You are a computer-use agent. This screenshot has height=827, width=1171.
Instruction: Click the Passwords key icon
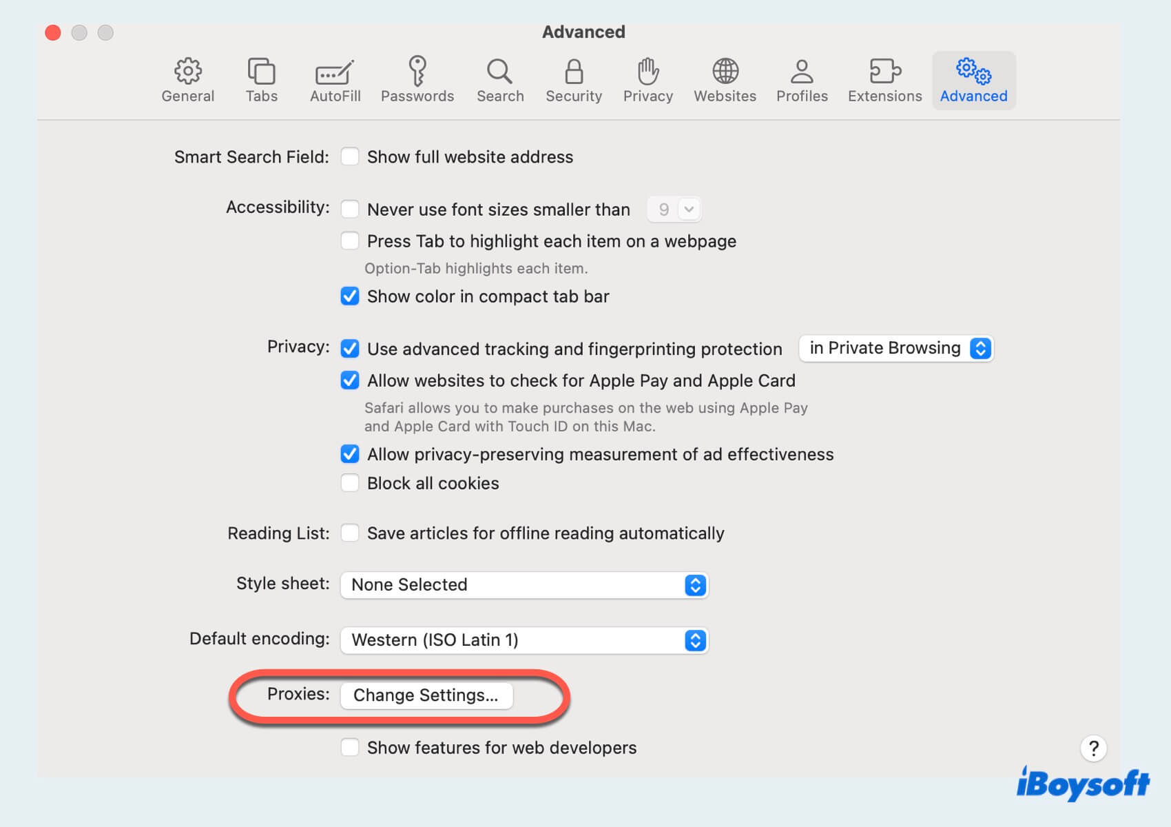[417, 79]
